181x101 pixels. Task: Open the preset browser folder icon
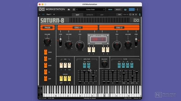pos(69,10)
